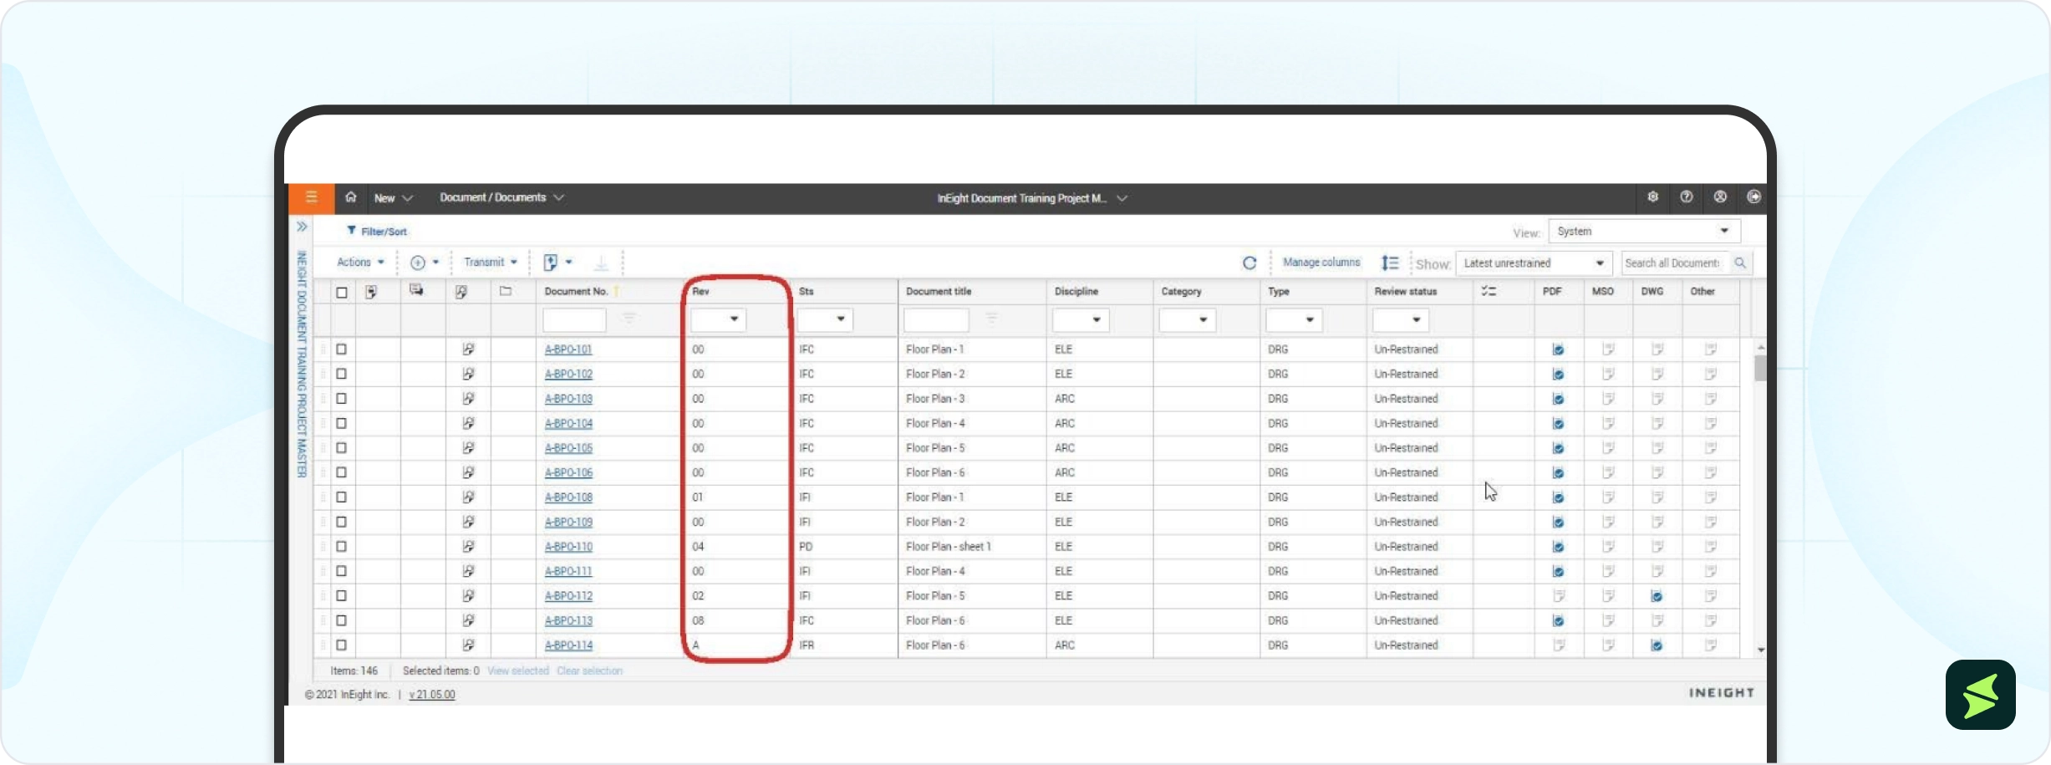2051x765 pixels.
Task: Click the comments column header icon
Action: (x=416, y=290)
